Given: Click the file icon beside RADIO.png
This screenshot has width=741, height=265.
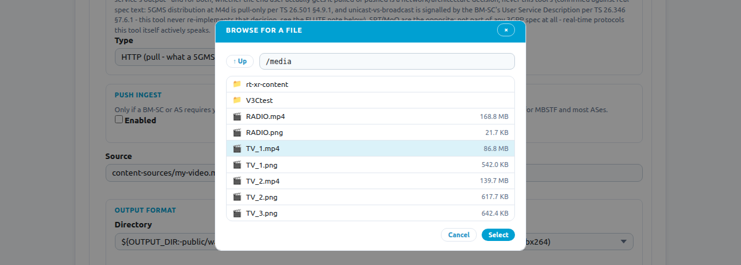Looking at the screenshot, I should tap(237, 132).
